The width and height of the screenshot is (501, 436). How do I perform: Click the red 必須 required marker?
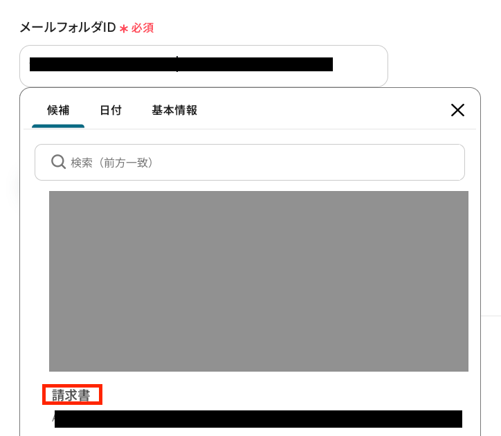pos(143,28)
